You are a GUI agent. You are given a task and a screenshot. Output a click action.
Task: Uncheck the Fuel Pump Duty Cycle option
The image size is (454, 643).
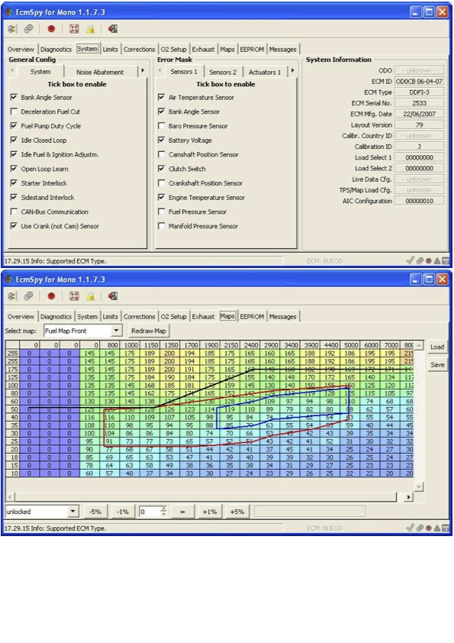[x=14, y=125]
